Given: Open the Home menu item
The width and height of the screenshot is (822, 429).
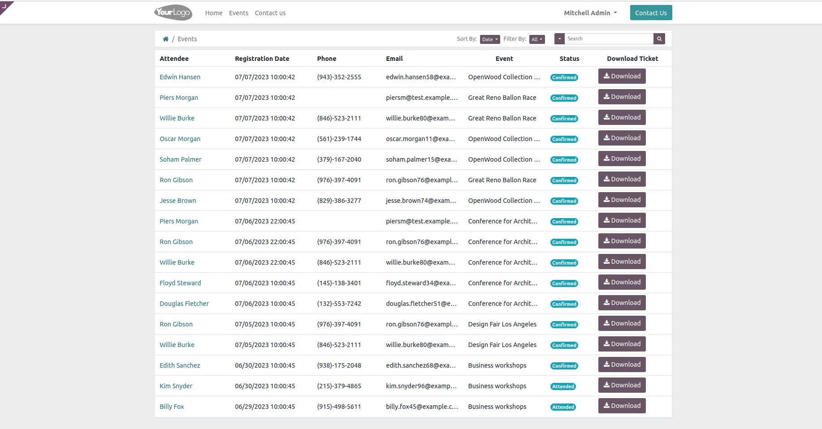Looking at the screenshot, I should (x=214, y=13).
